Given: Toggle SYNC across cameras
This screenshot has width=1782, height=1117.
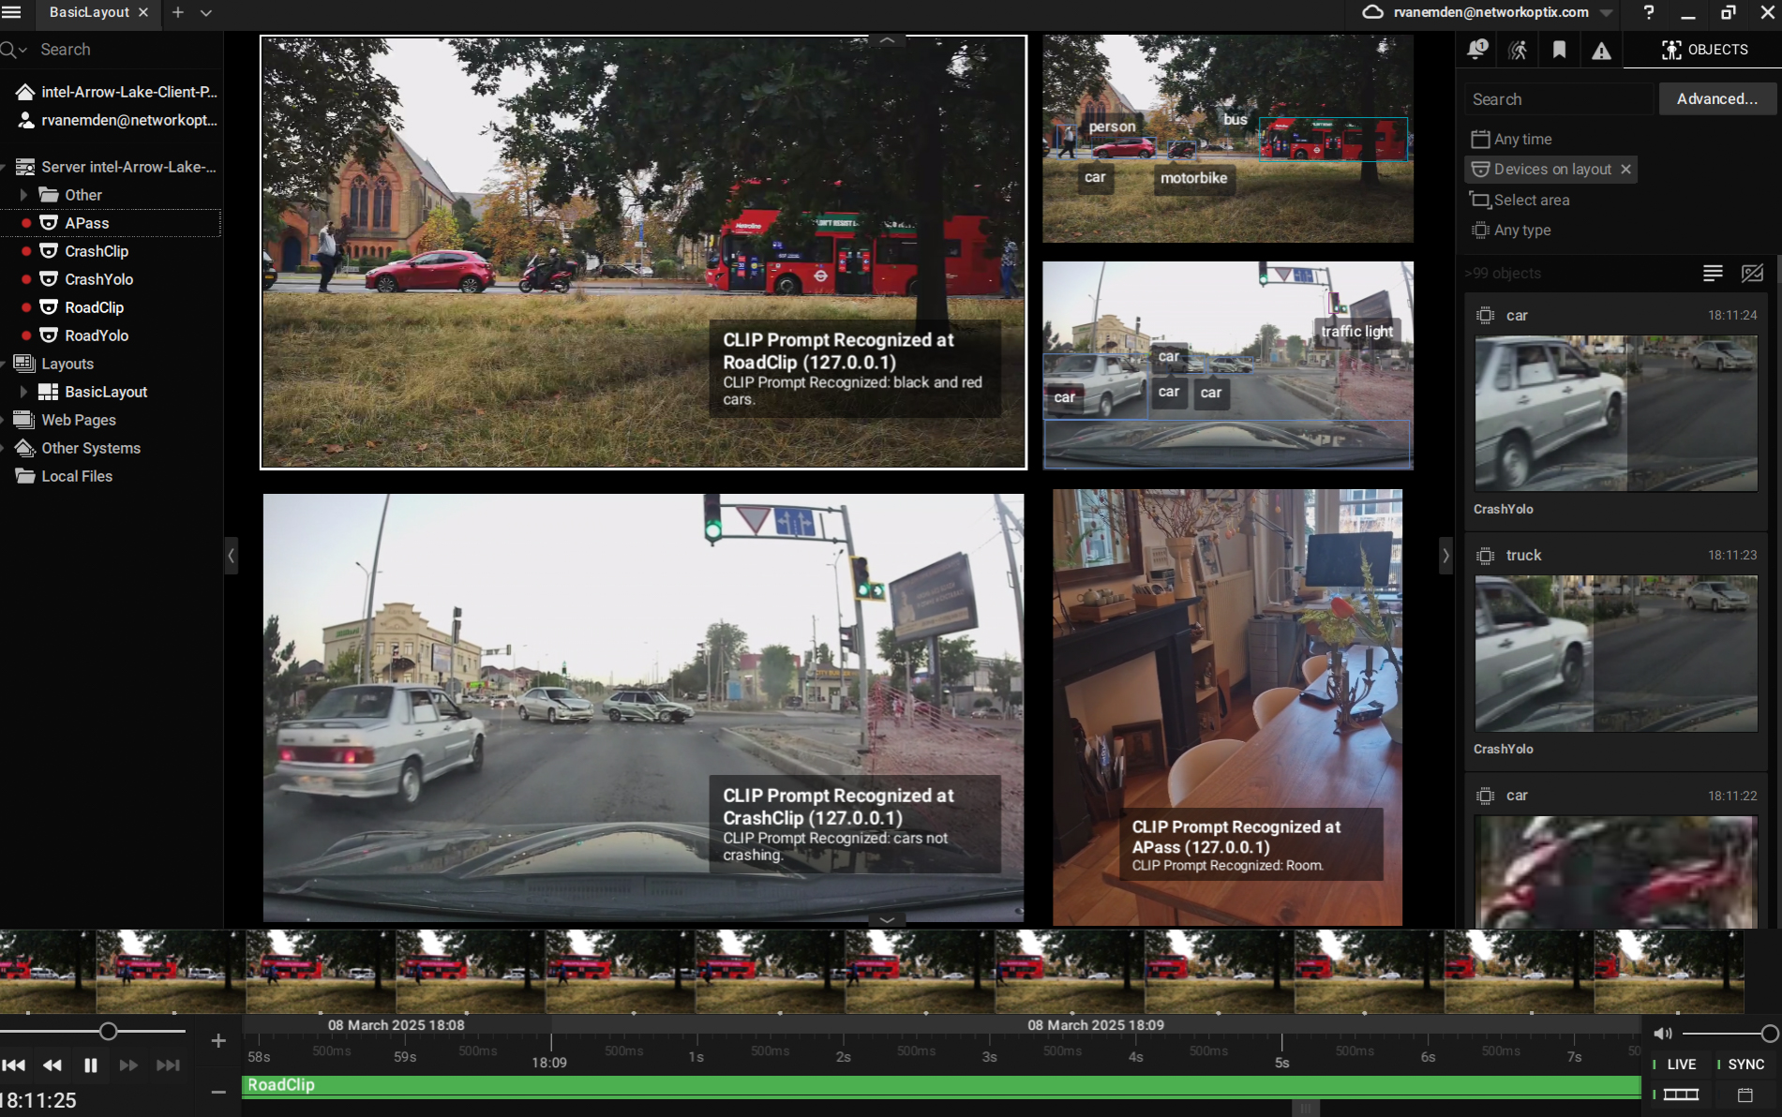Looking at the screenshot, I should pyautogui.click(x=1745, y=1065).
